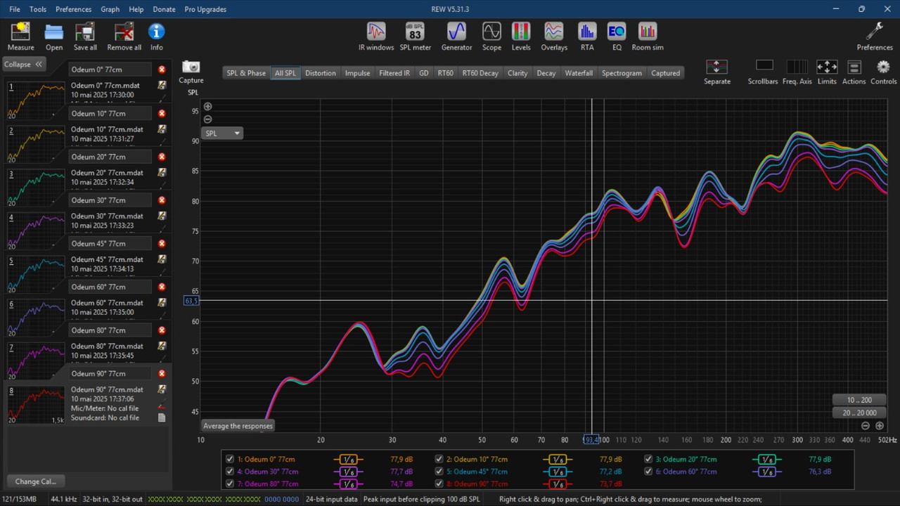Uncheck trace 1: Odeum 0° 77cm
The image size is (900, 506).
(230, 459)
